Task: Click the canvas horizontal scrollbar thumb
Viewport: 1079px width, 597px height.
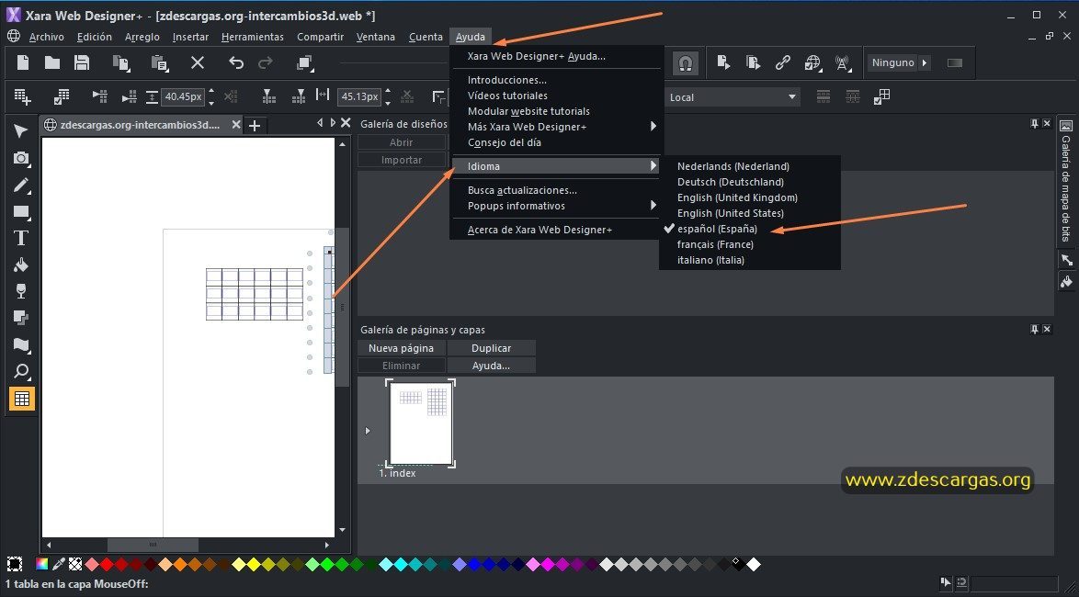Action: click(153, 545)
